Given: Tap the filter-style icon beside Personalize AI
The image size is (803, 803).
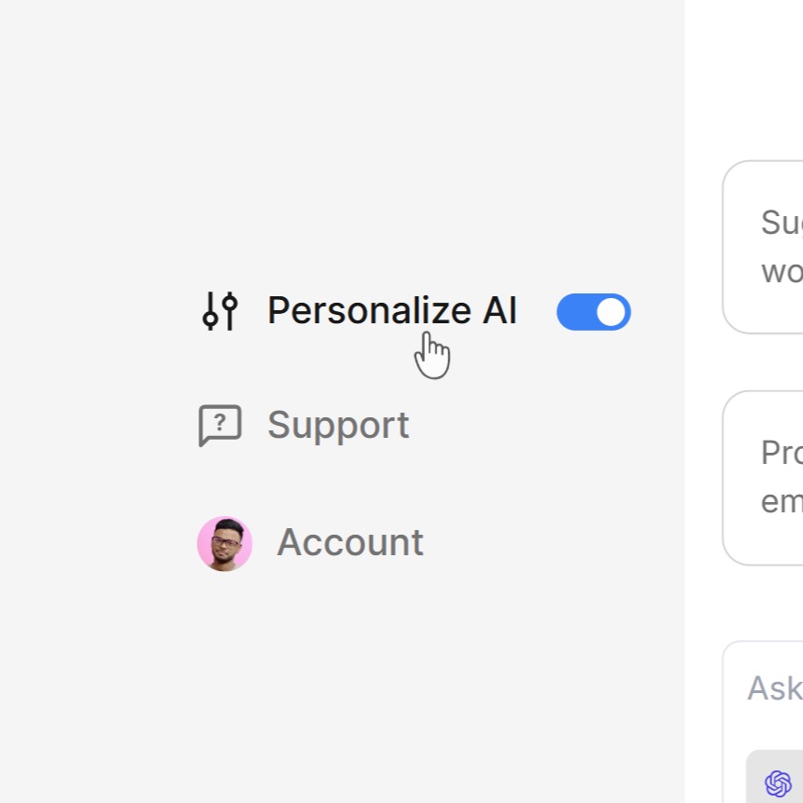Looking at the screenshot, I should (x=220, y=311).
